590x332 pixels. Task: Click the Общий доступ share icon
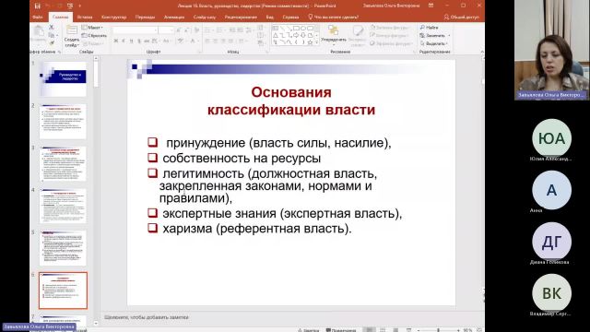446,17
